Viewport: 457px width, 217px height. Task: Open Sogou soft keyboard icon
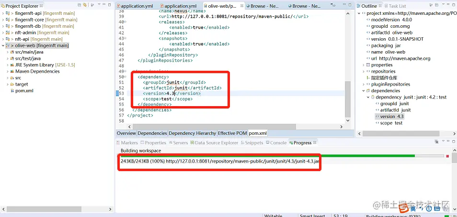pos(436,208)
